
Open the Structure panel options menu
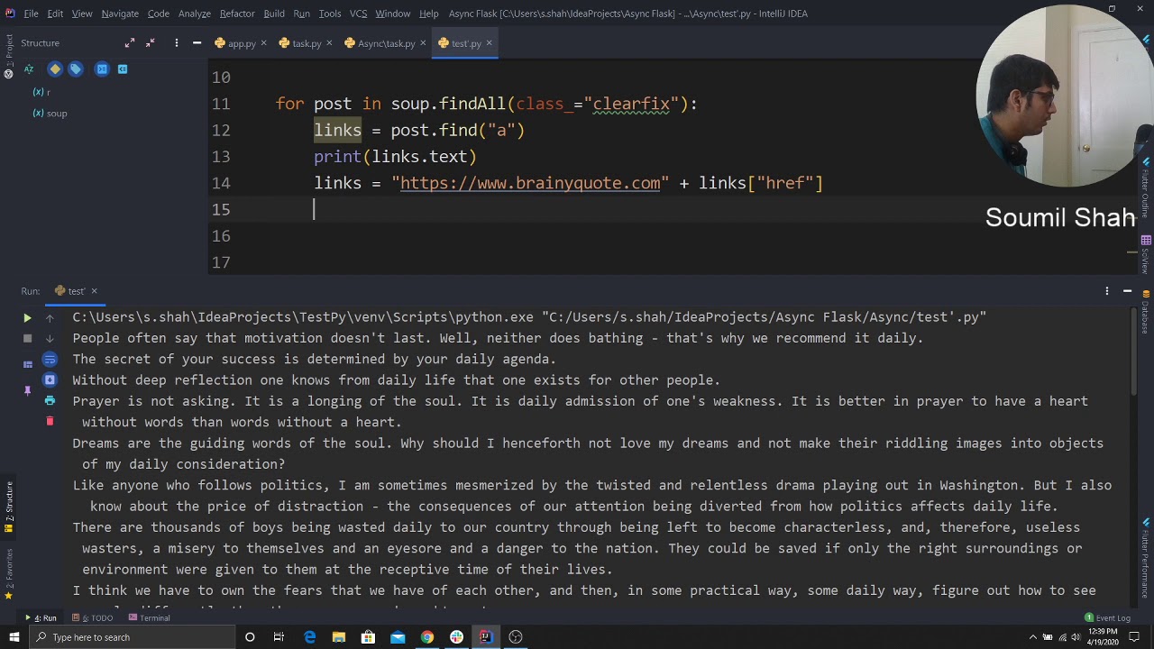pos(176,42)
